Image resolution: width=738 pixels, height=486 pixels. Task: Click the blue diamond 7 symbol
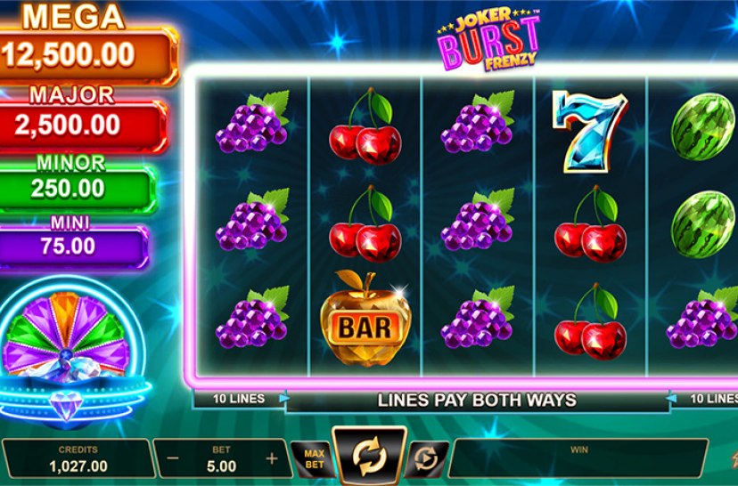[590, 132]
